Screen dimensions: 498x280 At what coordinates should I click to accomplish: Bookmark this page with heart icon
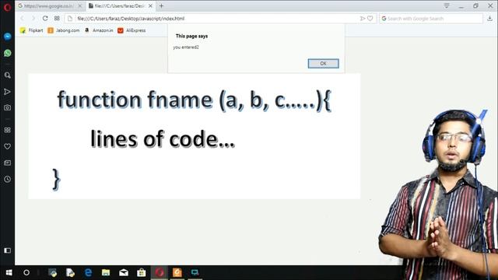point(370,19)
